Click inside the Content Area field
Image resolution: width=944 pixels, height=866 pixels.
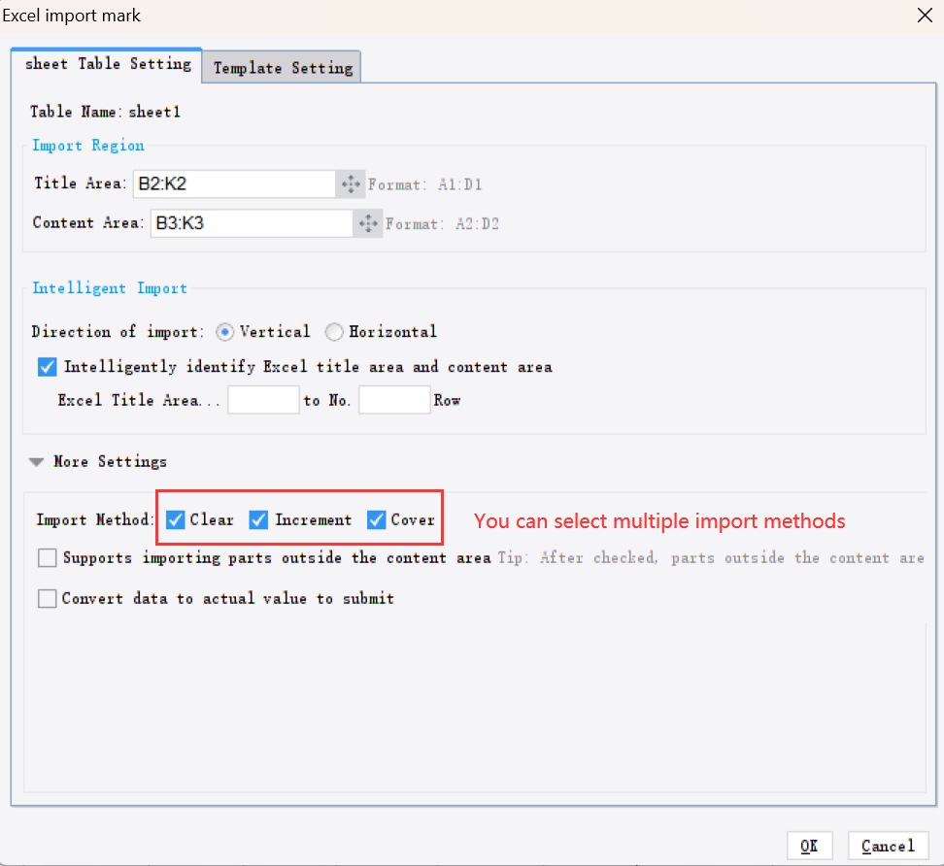pyautogui.click(x=253, y=223)
